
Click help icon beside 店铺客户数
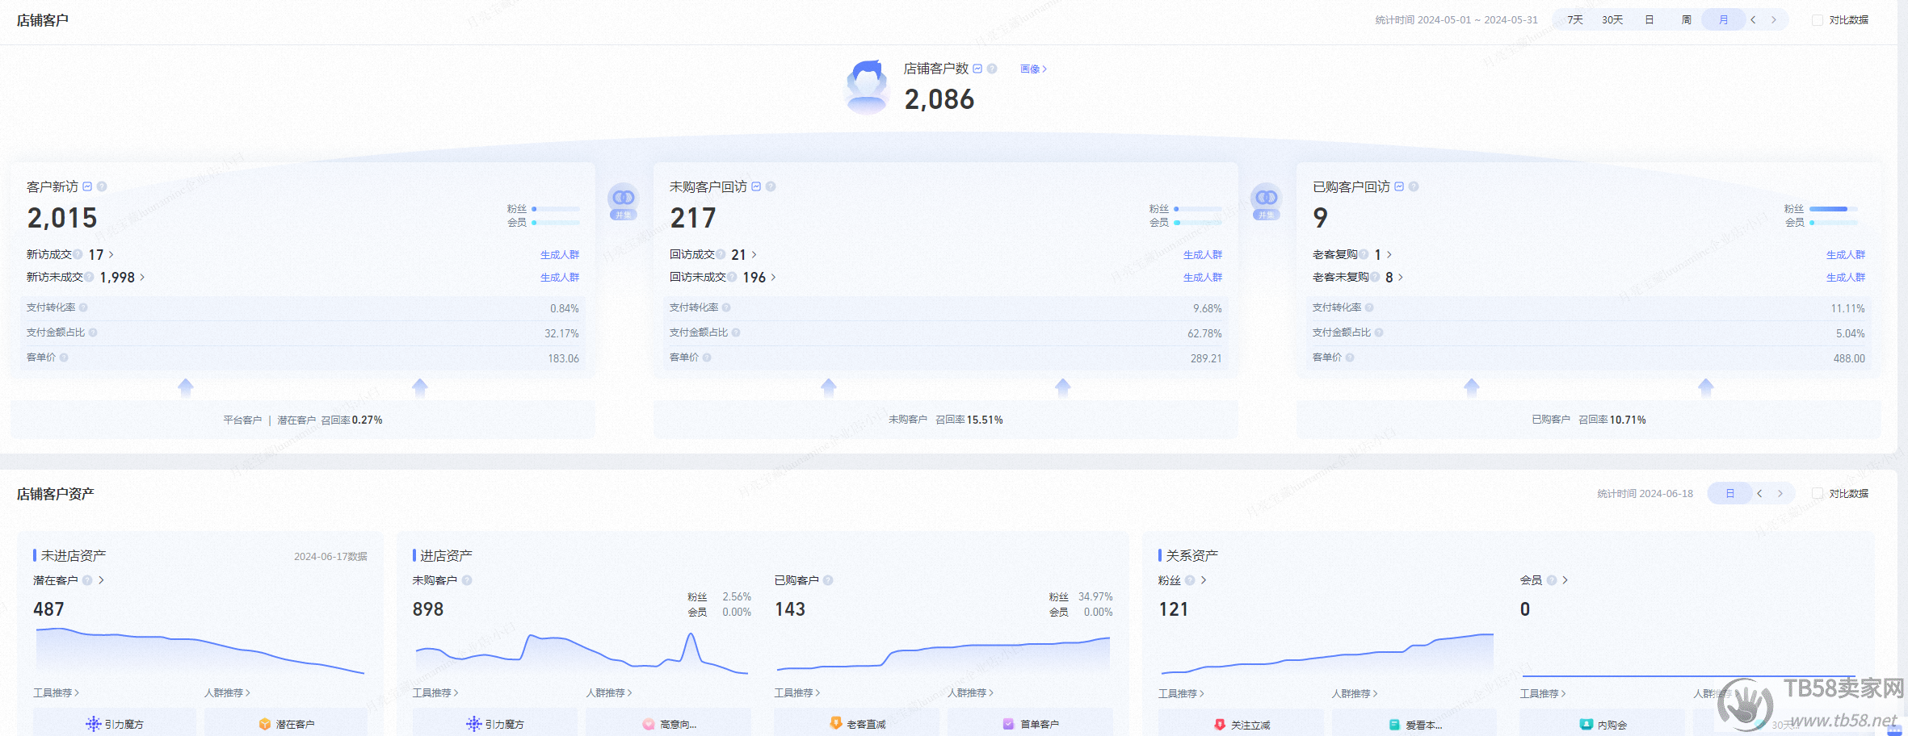(x=992, y=69)
